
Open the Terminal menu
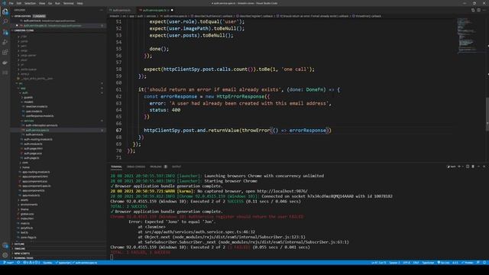coord(68,3)
